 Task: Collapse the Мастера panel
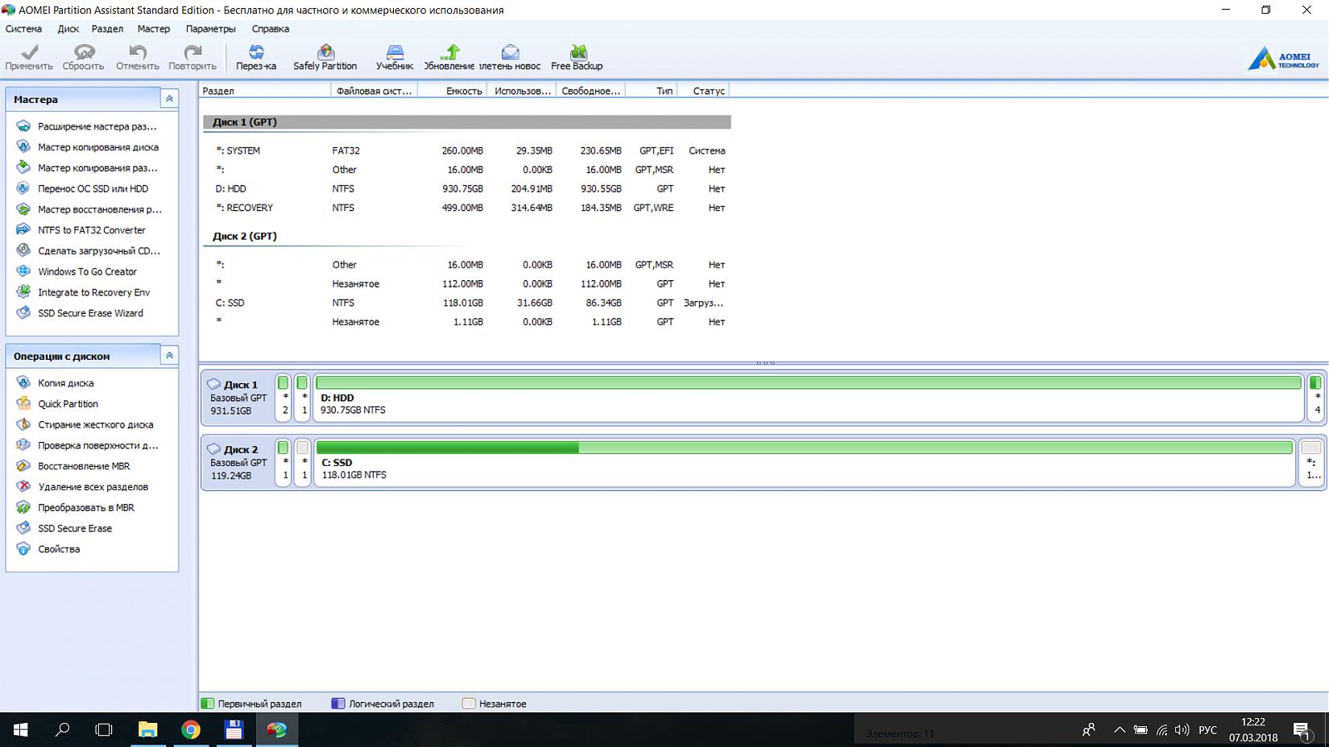pyautogui.click(x=169, y=99)
